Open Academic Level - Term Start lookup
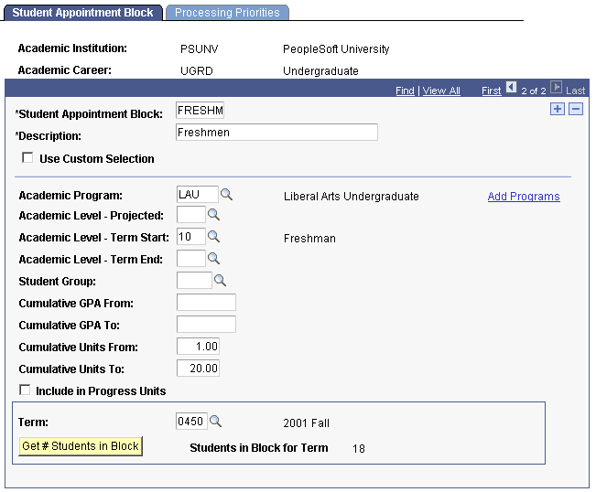Viewport: 596px width, 492px height. click(x=214, y=237)
